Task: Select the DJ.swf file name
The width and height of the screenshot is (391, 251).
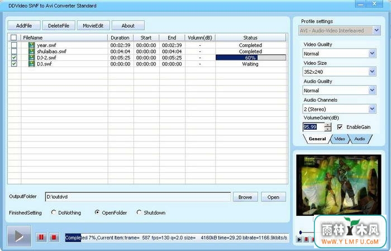Action: click(44, 64)
